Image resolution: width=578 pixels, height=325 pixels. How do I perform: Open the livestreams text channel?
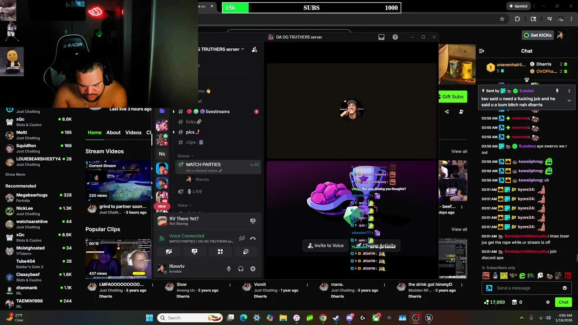pos(218,111)
